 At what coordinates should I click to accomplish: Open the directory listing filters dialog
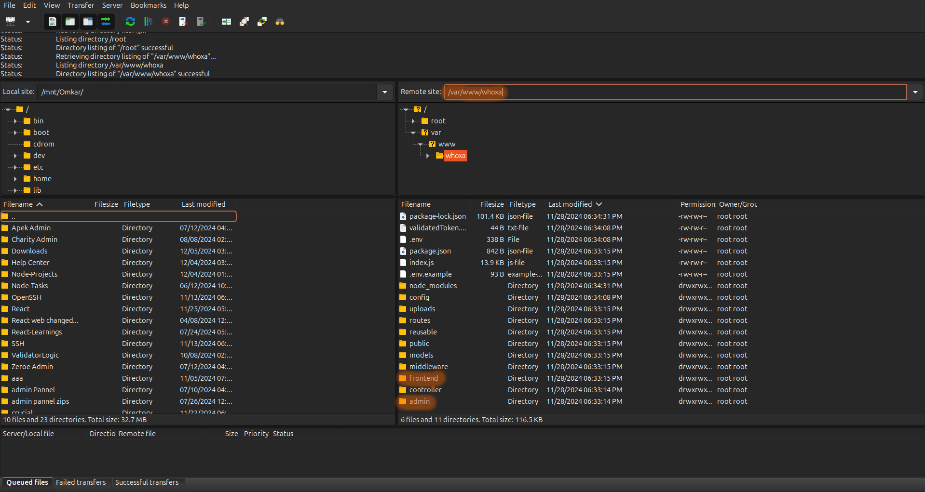pyautogui.click(x=226, y=21)
